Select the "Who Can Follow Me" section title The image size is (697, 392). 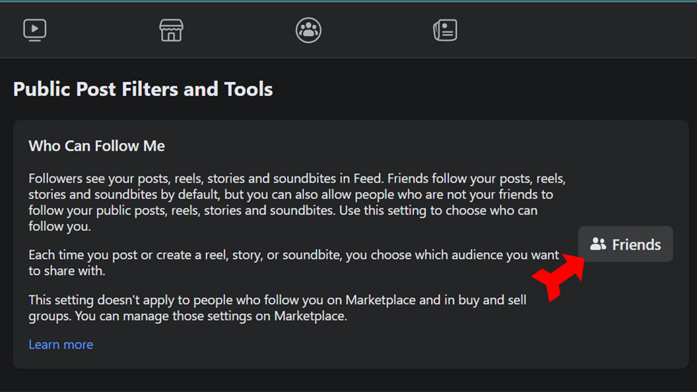96,146
